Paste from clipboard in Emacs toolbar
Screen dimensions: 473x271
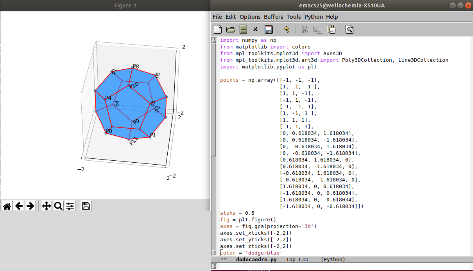331,29
